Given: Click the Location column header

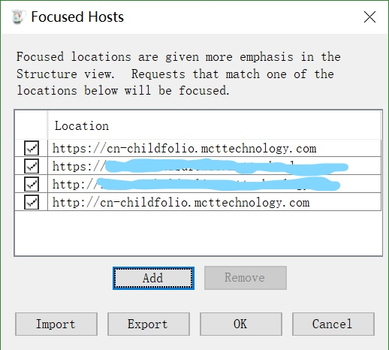Looking at the screenshot, I should point(214,125).
